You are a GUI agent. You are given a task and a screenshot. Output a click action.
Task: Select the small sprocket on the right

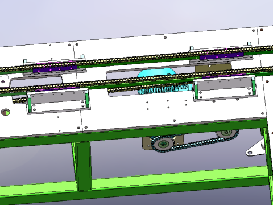[x=226, y=133]
